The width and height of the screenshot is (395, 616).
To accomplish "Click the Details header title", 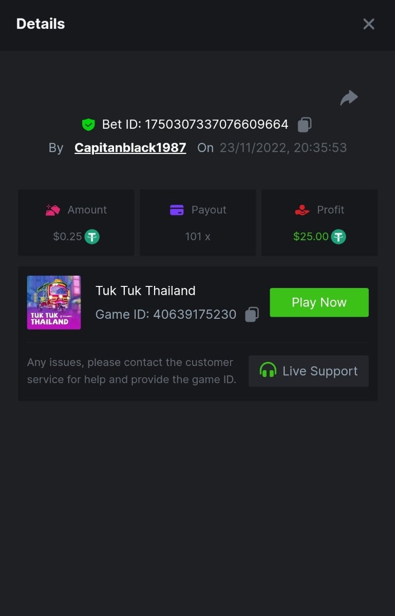I will pyautogui.click(x=41, y=24).
